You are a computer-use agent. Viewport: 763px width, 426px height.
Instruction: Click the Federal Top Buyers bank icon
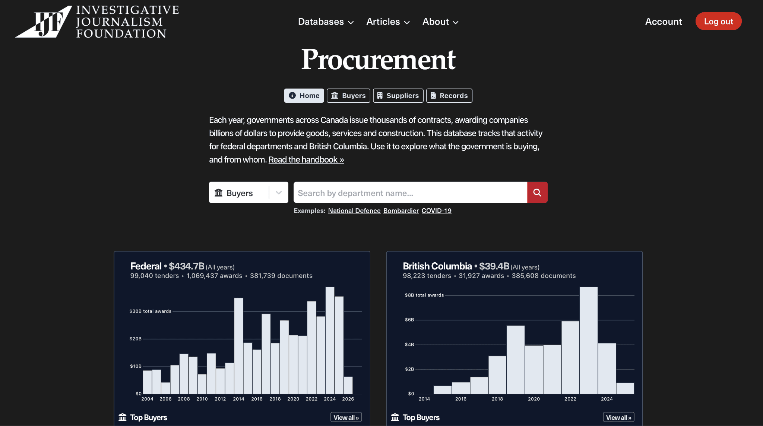[x=123, y=417]
